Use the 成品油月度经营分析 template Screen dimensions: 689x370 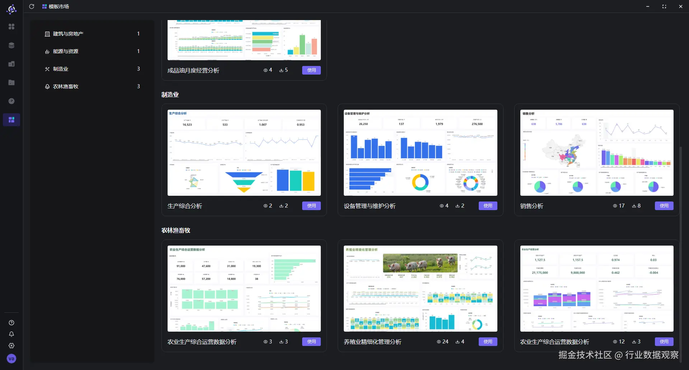(311, 70)
